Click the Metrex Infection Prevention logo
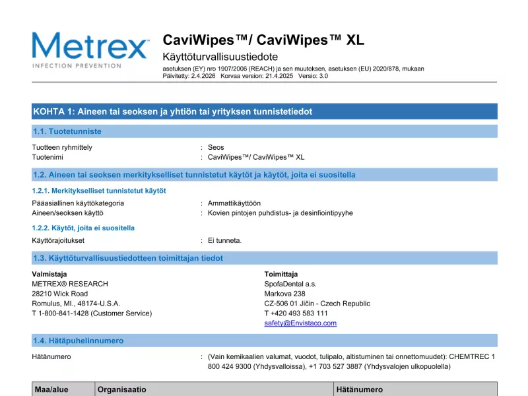The height and width of the screenshot is (396, 528). [x=90, y=50]
